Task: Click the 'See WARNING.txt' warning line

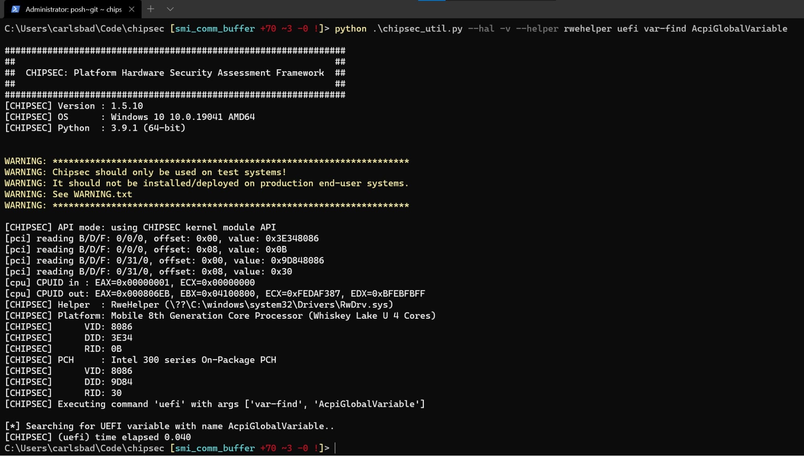Action: pyautogui.click(x=92, y=194)
